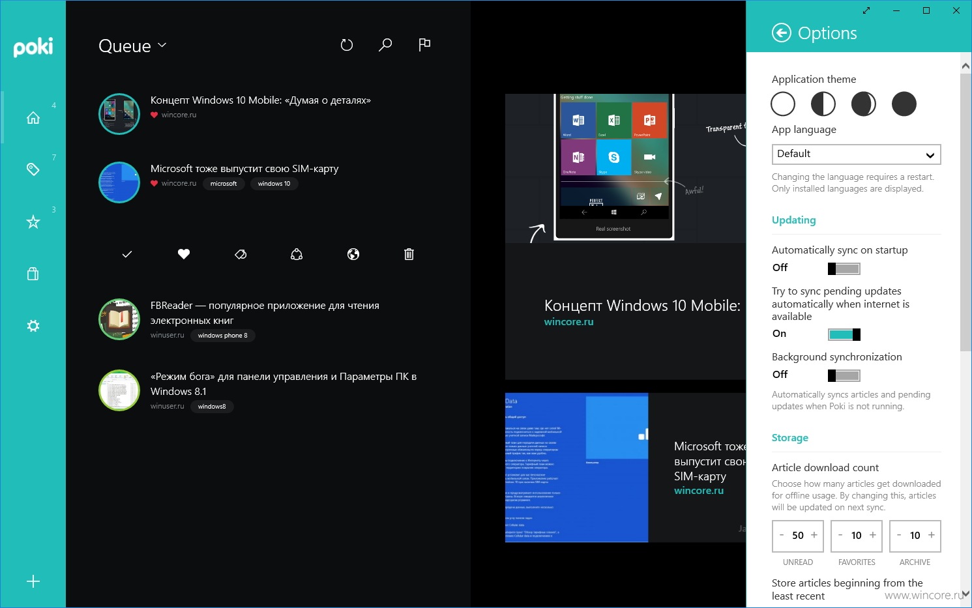Image resolution: width=972 pixels, height=608 pixels.
Task: Increase UNREAD article download count
Action: pyautogui.click(x=814, y=535)
